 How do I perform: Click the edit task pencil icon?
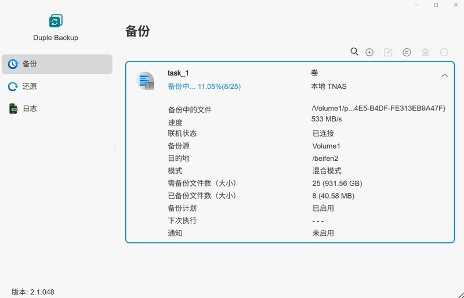(388, 52)
